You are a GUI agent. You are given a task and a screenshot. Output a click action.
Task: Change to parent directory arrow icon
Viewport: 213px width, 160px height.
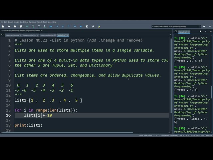210,27
